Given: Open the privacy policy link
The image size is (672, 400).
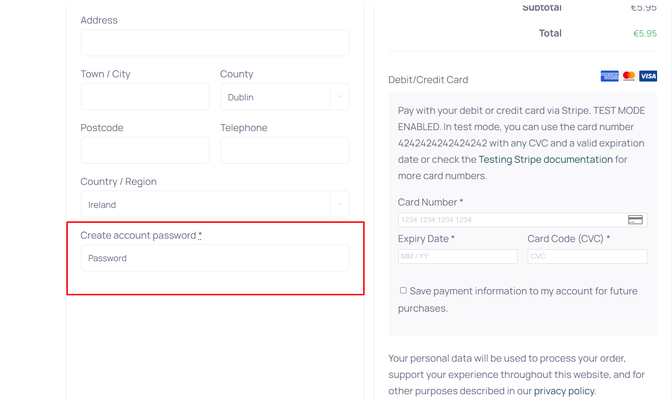Looking at the screenshot, I should (x=564, y=391).
